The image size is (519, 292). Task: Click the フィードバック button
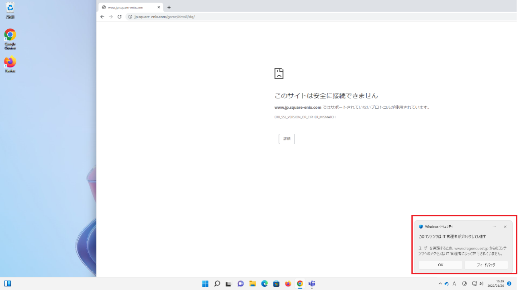[x=486, y=265]
